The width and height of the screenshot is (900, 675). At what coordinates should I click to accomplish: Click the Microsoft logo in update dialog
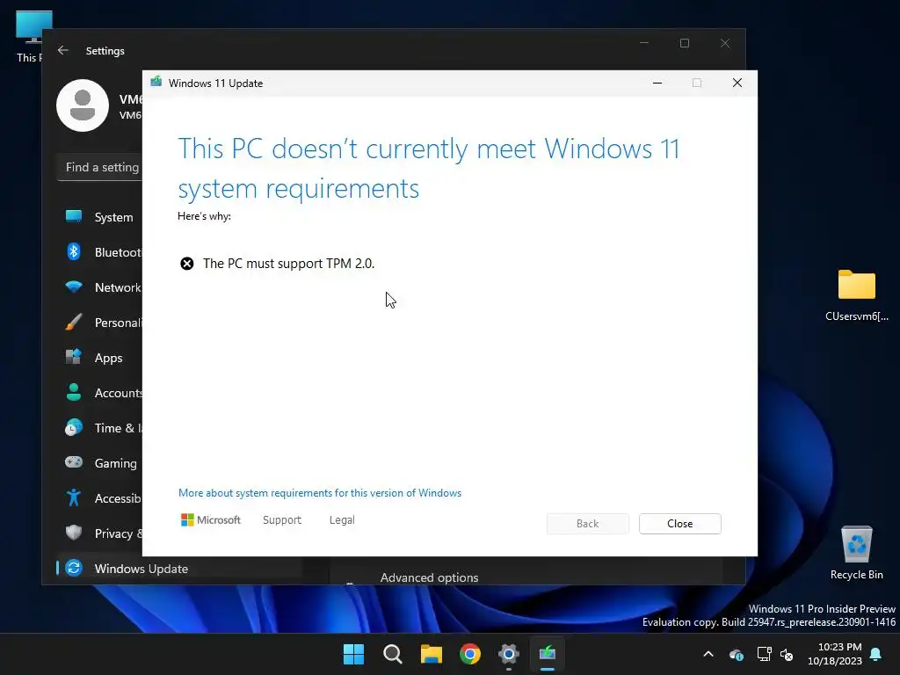tap(211, 520)
